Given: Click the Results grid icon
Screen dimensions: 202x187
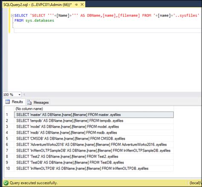Looking at the screenshot, I should (x=7, y=102).
